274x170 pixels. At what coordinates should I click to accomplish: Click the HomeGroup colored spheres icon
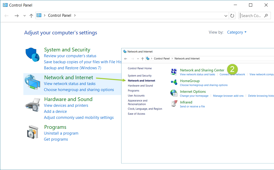(x=174, y=82)
